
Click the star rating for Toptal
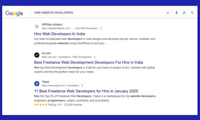pyautogui.click(x=40, y=105)
